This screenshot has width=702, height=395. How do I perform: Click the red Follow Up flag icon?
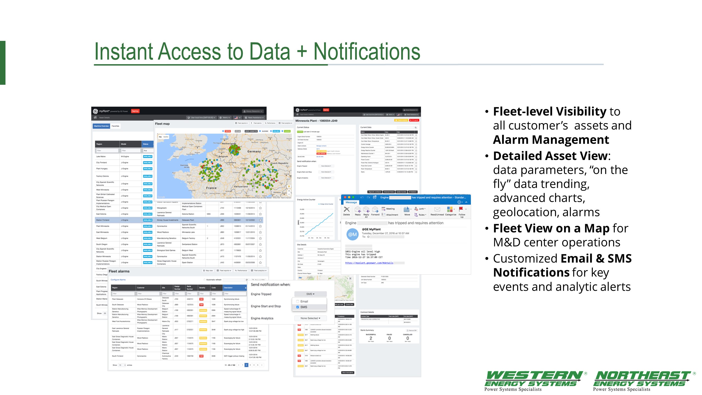(461, 209)
